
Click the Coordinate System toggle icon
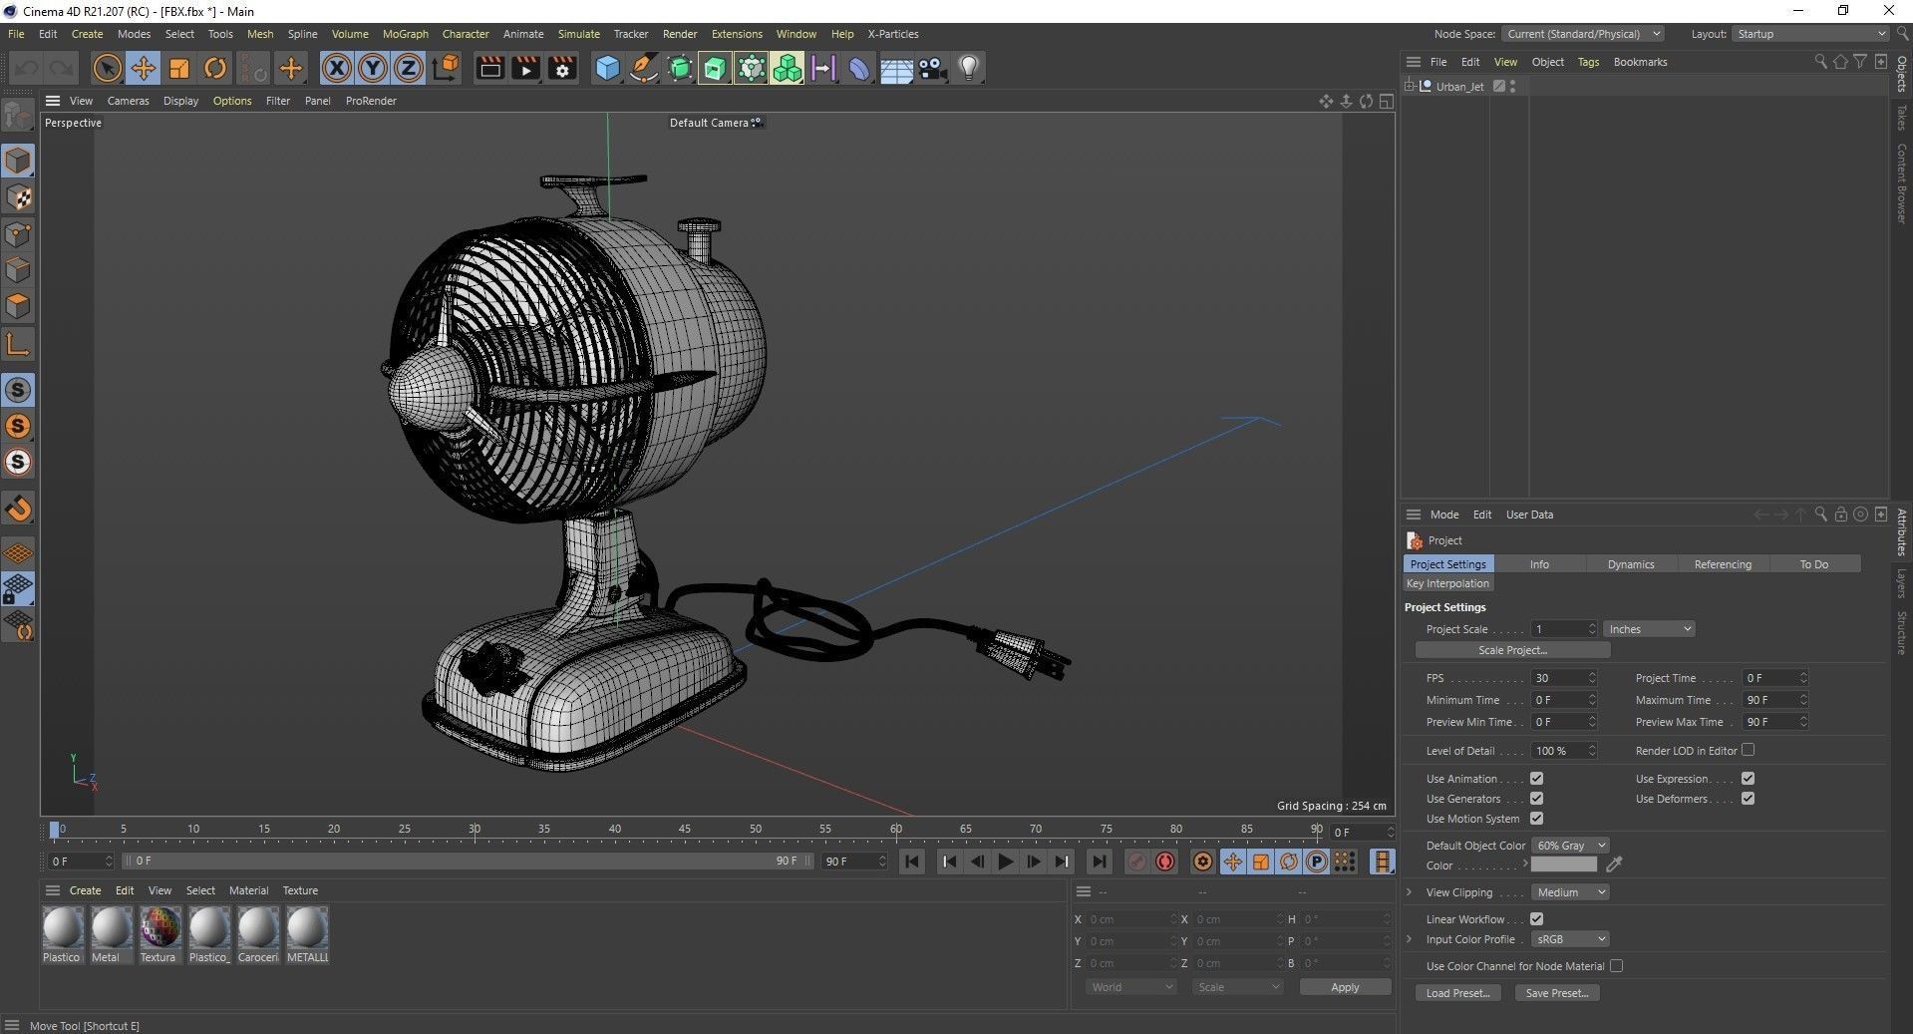(447, 68)
